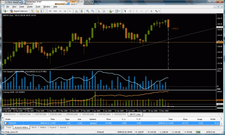Open the New Order toolbar icon

(5, 11)
